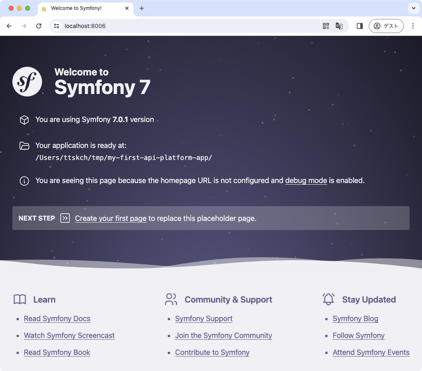Viewport: 422px width, 371px height.
Task: Go back using the back arrow
Action: pos(9,26)
